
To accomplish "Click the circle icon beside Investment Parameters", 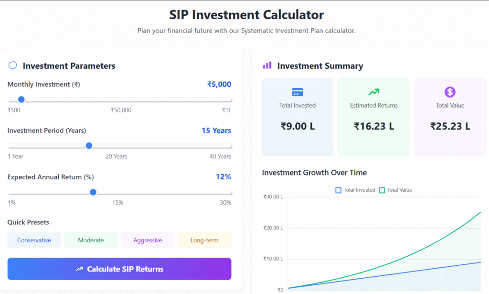I will click(x=12, y=65).
